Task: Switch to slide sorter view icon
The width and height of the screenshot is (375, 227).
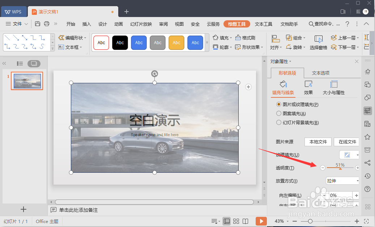Action: 236,221
